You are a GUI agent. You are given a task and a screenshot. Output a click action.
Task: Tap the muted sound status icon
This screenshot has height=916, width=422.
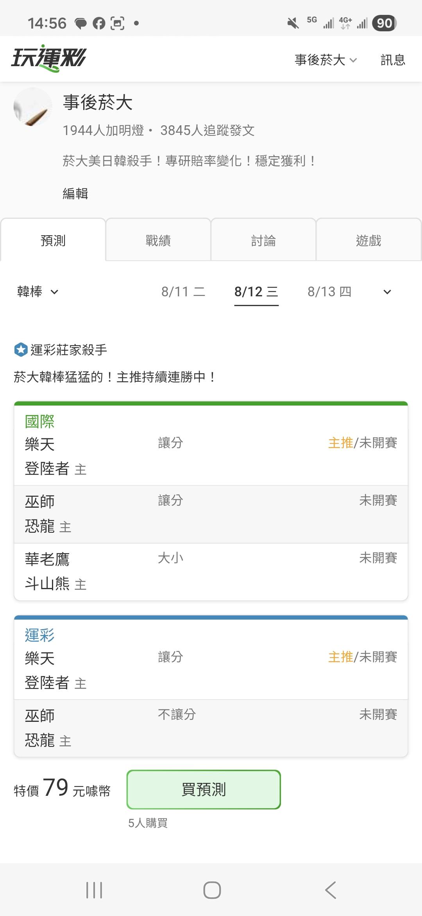293,23
